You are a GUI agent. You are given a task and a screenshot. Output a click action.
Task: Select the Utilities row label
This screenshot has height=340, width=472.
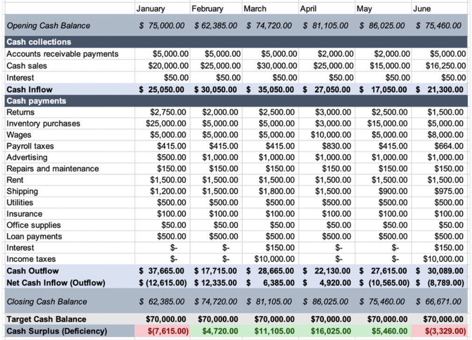20,203
